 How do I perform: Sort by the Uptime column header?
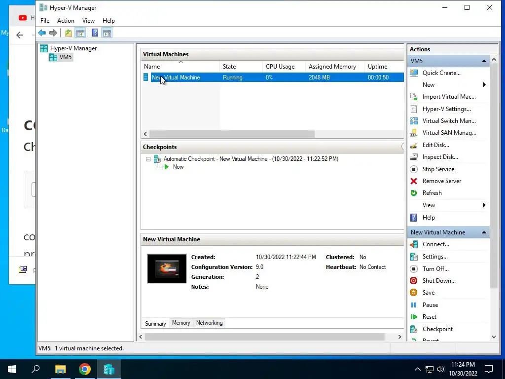coord(384,67)
